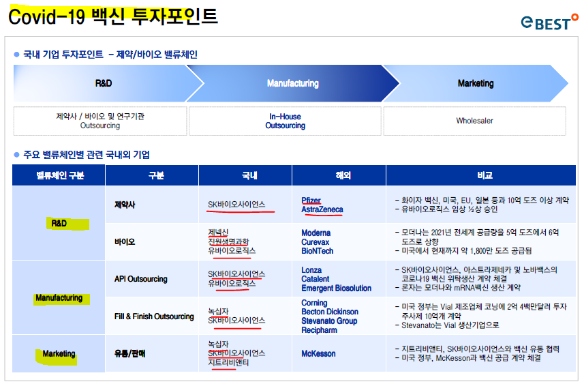The image size is (584, 384).
Task: Click 'Curevax' in the overseas column
Action: pyautogui.click(x=315, y=242)
